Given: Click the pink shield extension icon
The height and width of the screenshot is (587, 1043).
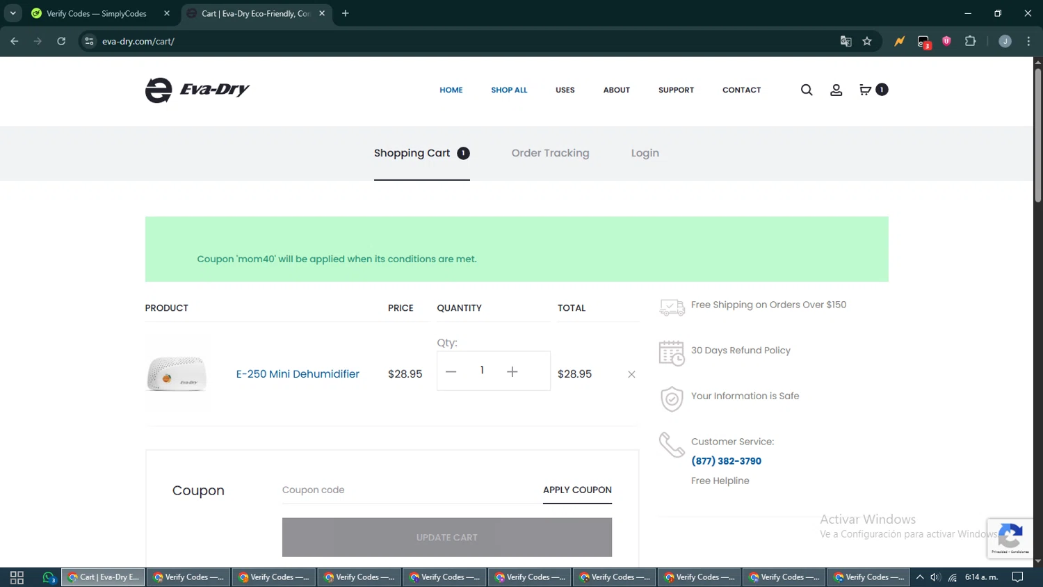Looking at the screenshot, I should coord(946,41).
